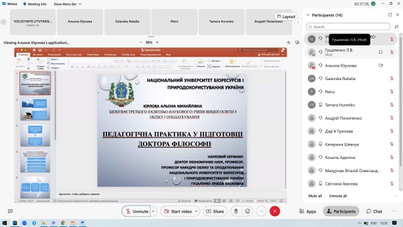Open Вставка tab in shared PowerPoint ribbon
This screenshot has width=403, height=227.
38,55
